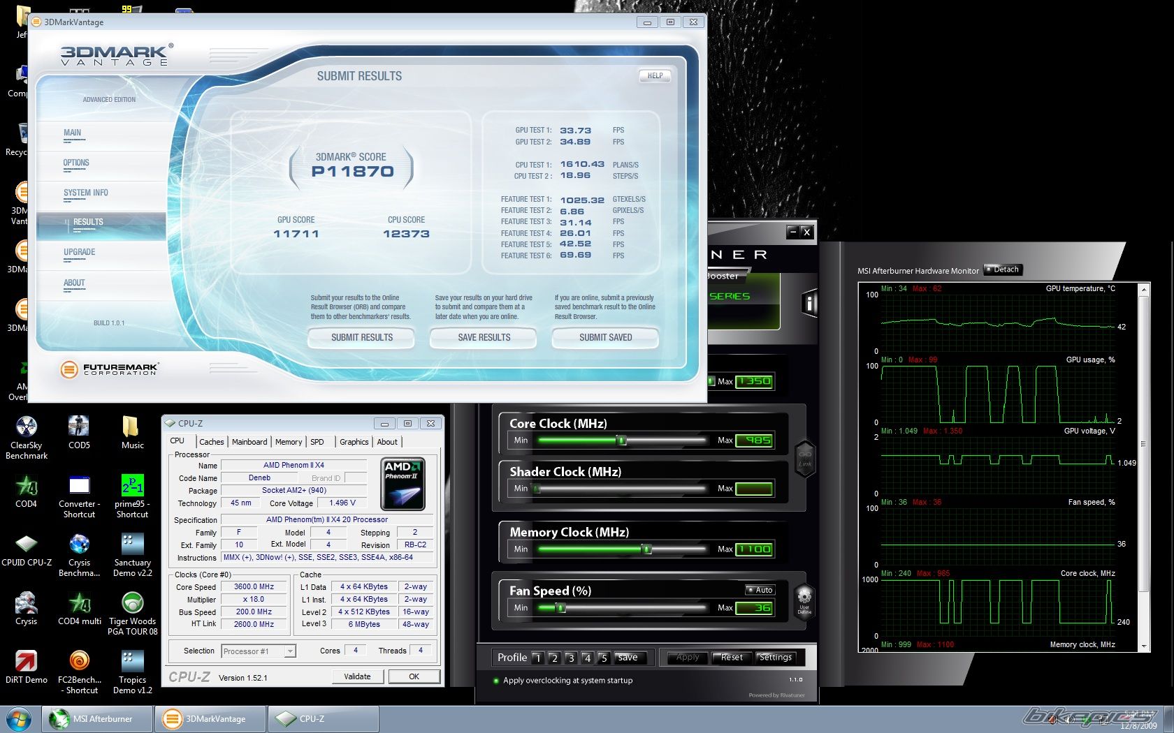Click Futuremark Corporation logo
This screenshot has height=733, width=1174.
click(109, 369)
